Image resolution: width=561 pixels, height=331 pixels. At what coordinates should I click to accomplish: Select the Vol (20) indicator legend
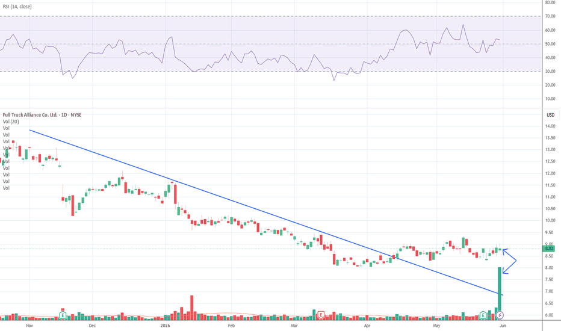[11, 122]
